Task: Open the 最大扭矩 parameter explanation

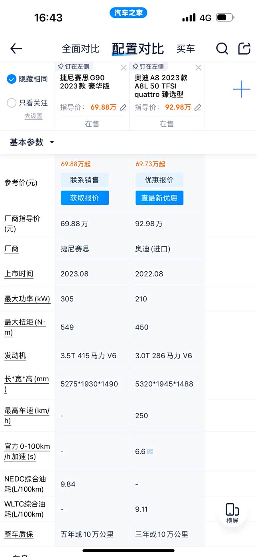Action: coord(25,327)
